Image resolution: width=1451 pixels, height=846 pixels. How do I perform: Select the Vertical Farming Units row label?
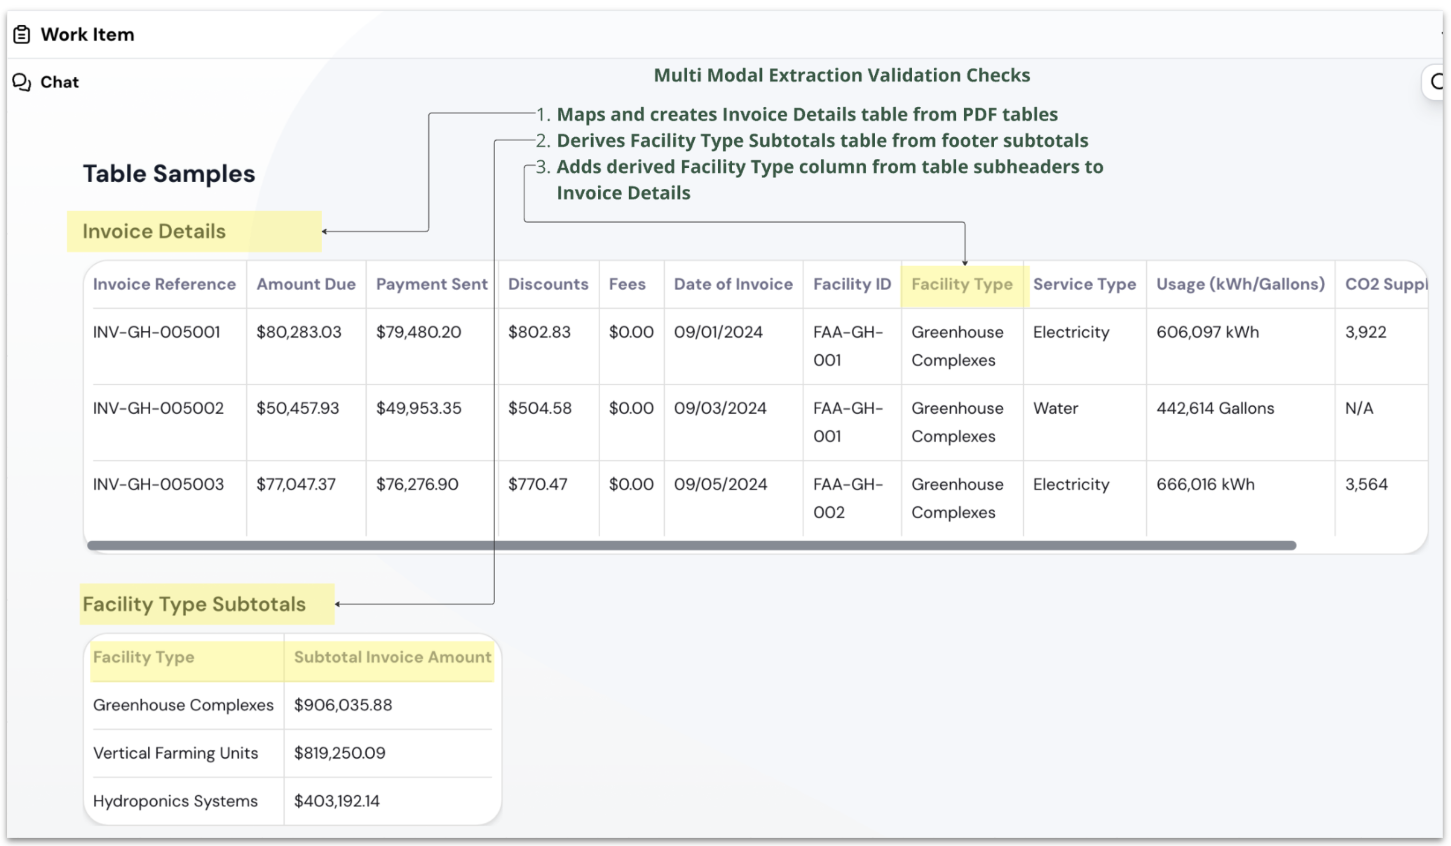click(x=176, y=753)
